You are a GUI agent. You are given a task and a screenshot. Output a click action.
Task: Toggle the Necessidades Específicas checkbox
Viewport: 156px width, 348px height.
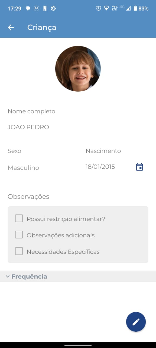tap(19, 251)
